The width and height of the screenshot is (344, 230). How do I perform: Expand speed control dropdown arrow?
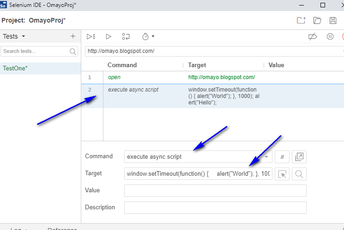tap(153, 36)
